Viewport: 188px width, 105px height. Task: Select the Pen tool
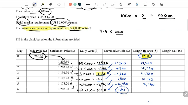click(34, 4)
